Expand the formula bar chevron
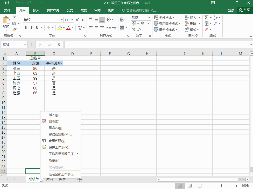The image size is (253, 189). point(251,44)
